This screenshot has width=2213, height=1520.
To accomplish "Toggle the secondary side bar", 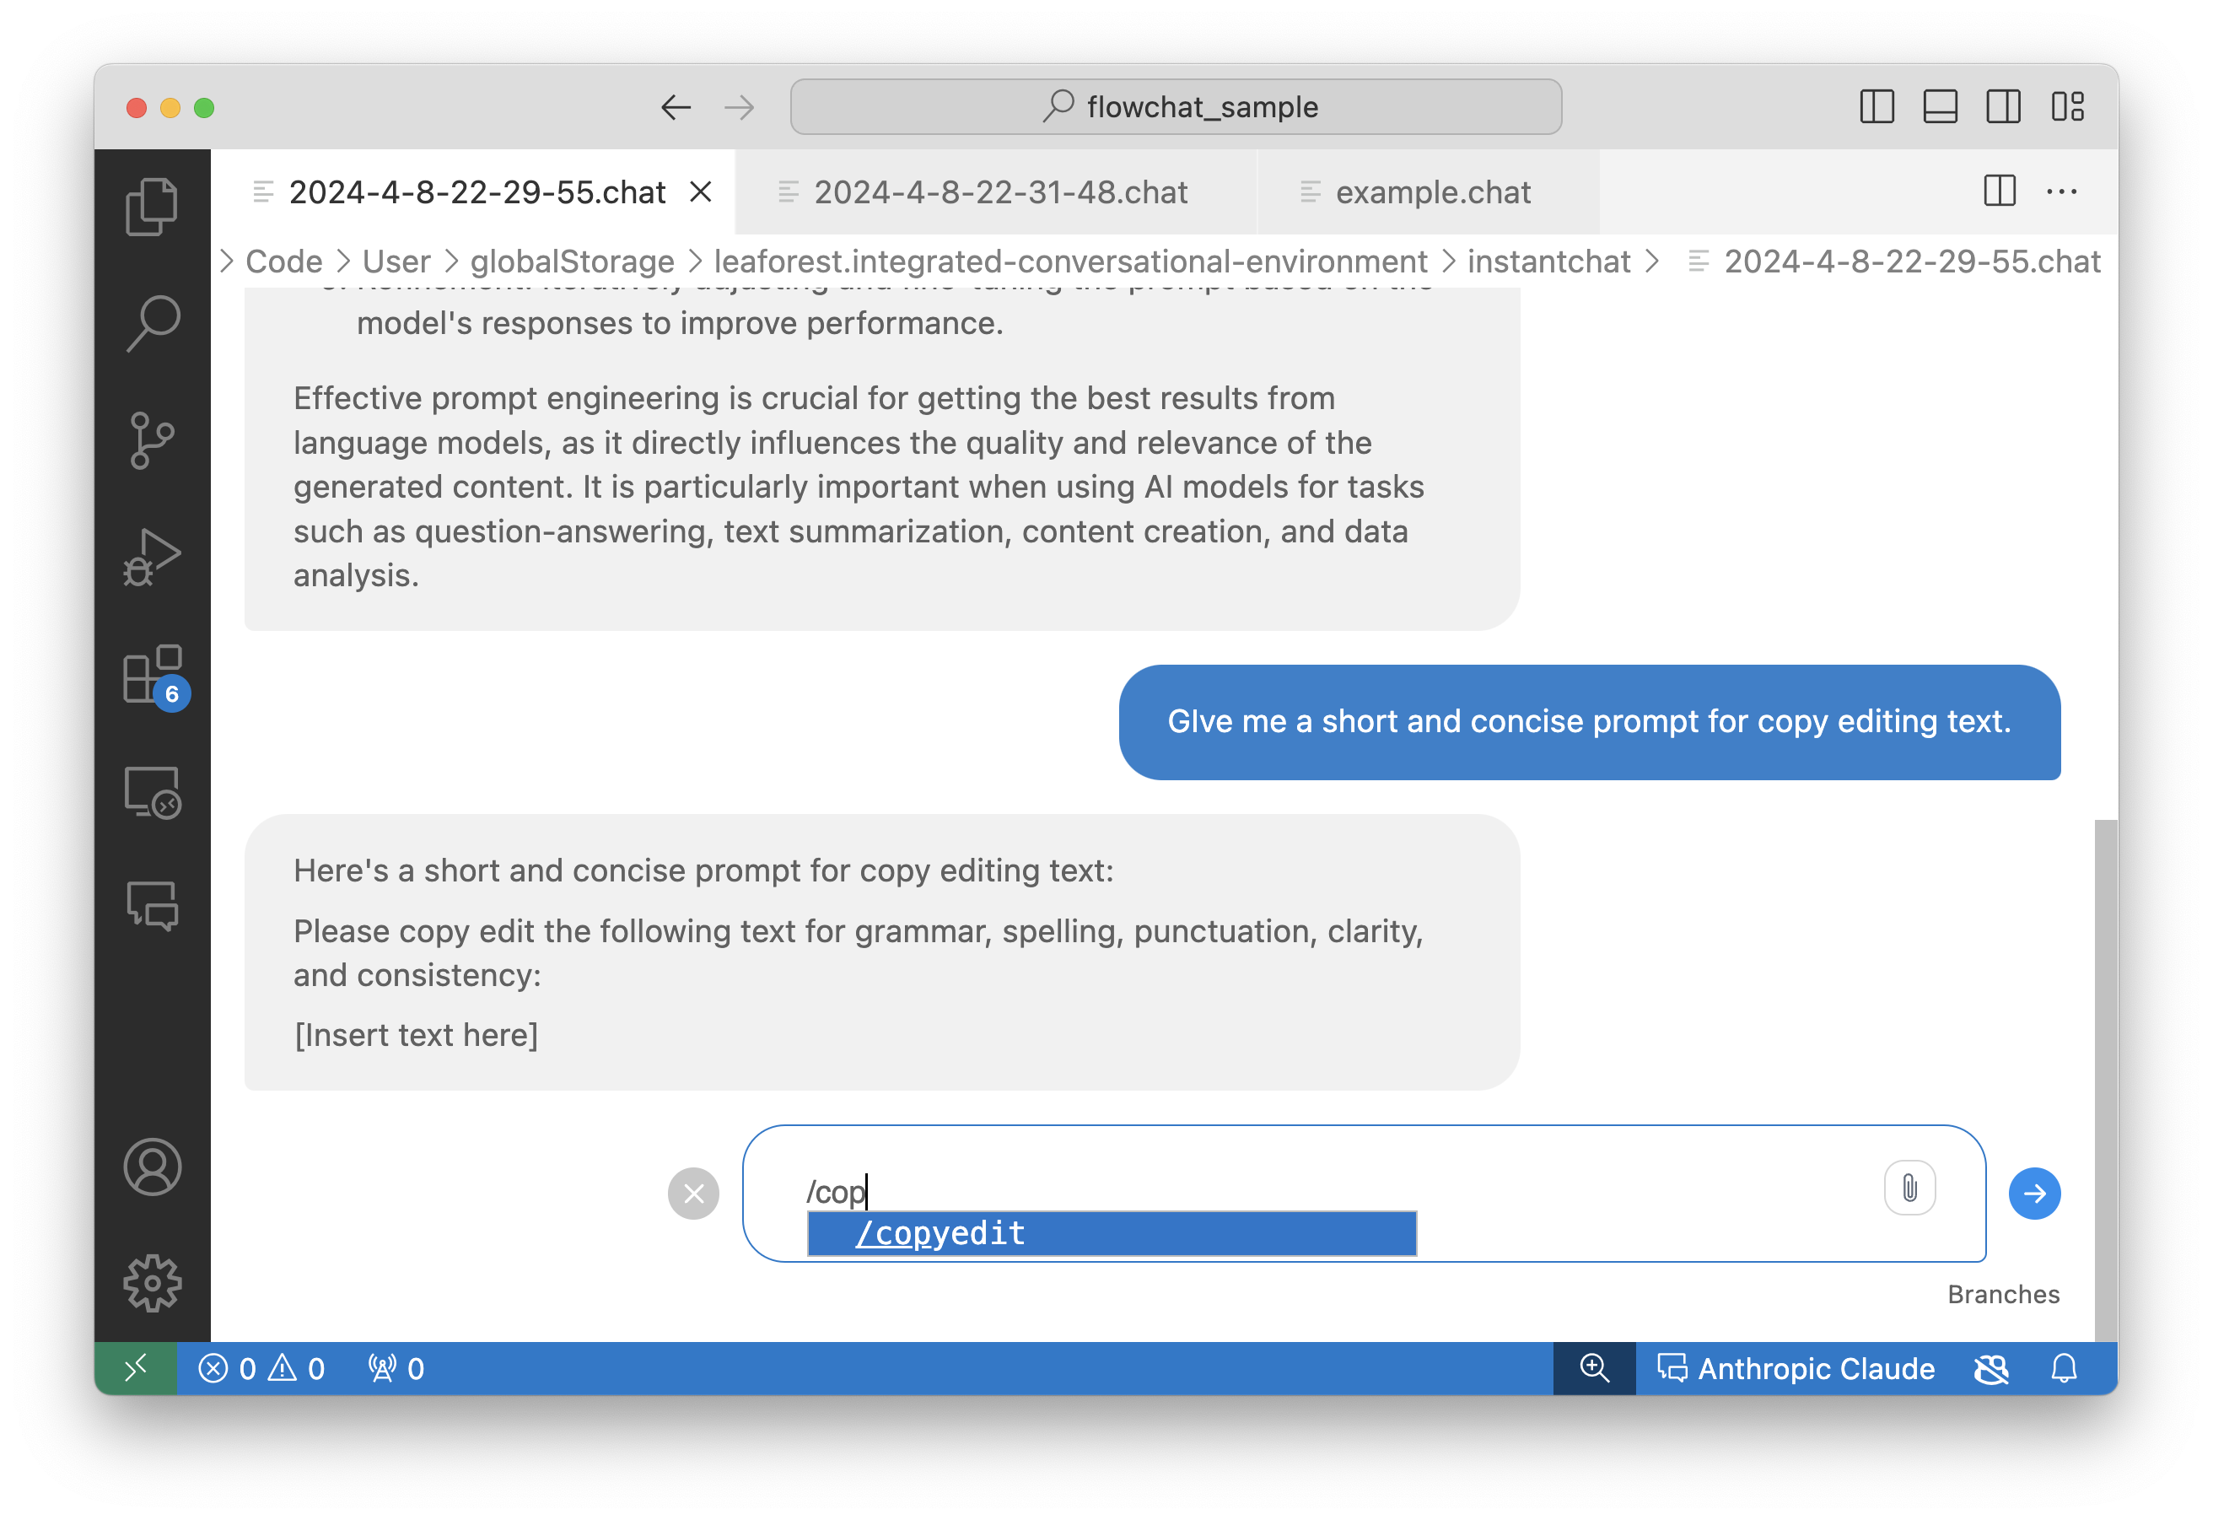I will [2002, 106].
